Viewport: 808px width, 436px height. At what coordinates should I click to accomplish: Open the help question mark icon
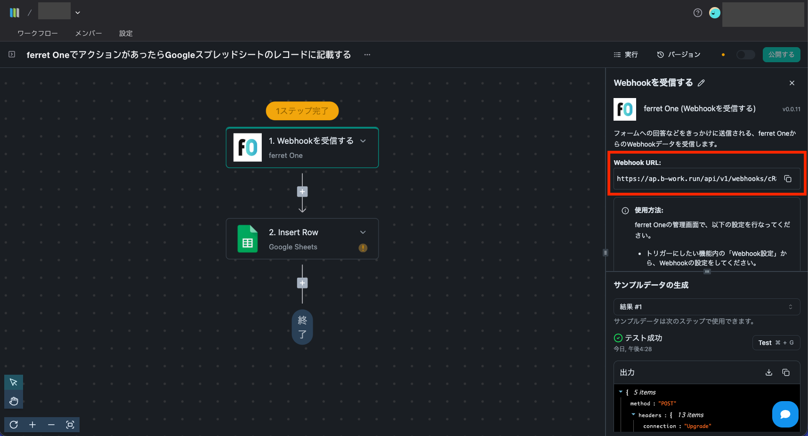tap(698, 13)
